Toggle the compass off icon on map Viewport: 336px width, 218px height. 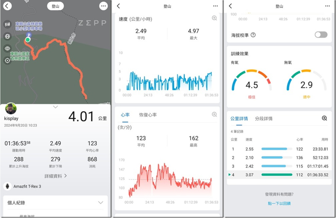point(8,36)
